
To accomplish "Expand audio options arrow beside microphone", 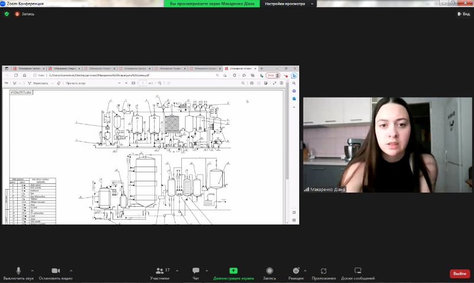I will 32,271.
